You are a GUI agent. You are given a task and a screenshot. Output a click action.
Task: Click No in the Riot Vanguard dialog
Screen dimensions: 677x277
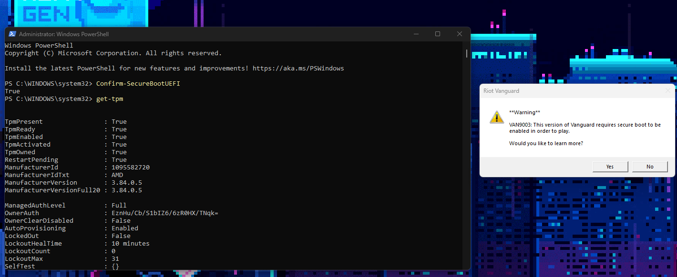coord(650,167)
